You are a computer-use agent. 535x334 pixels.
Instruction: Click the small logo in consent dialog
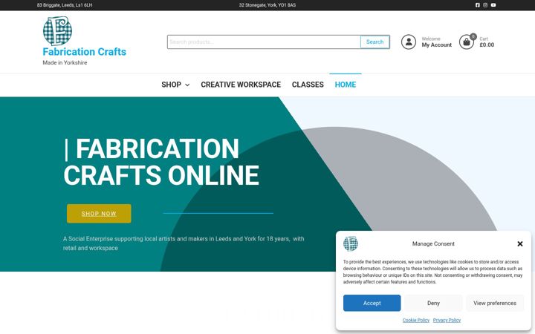[351, 243]
